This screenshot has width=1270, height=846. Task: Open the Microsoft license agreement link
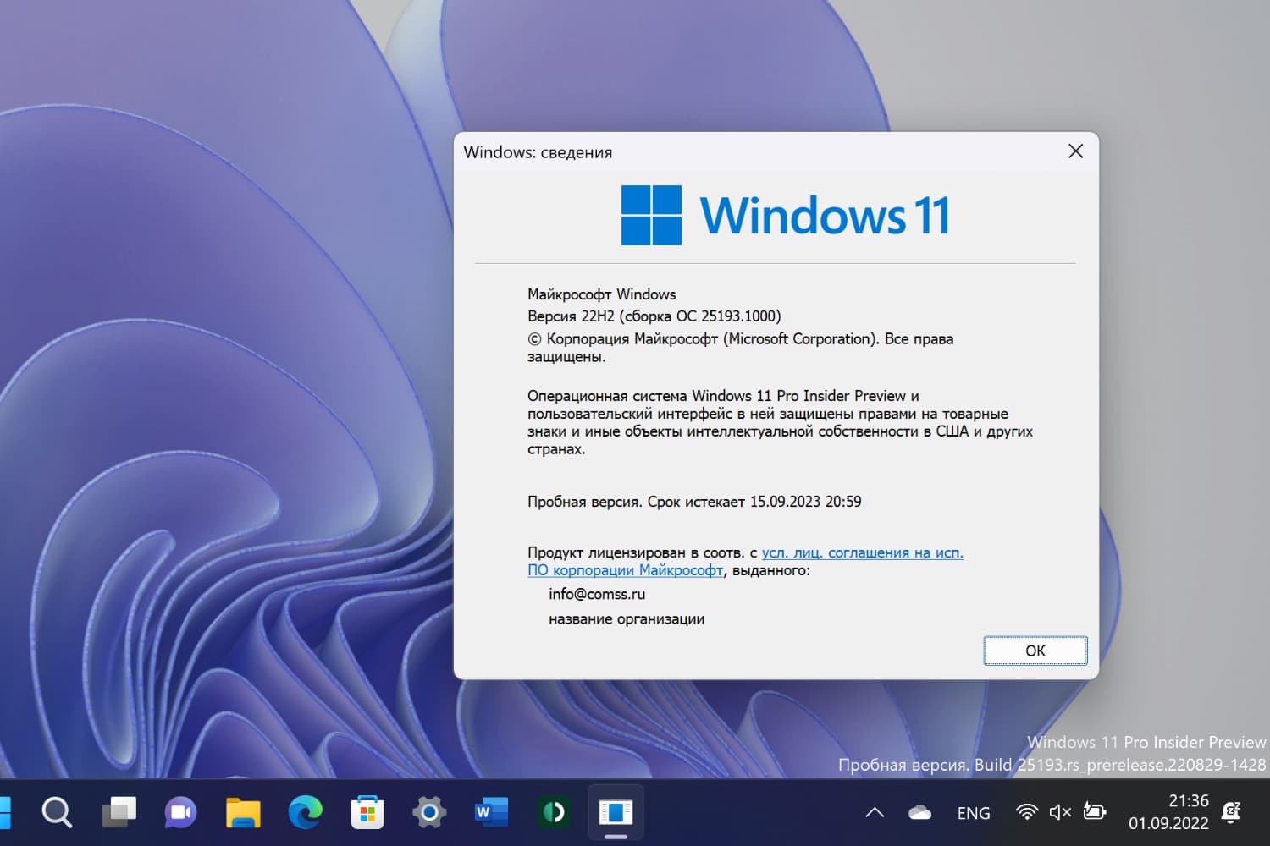[x=861, y=552]
